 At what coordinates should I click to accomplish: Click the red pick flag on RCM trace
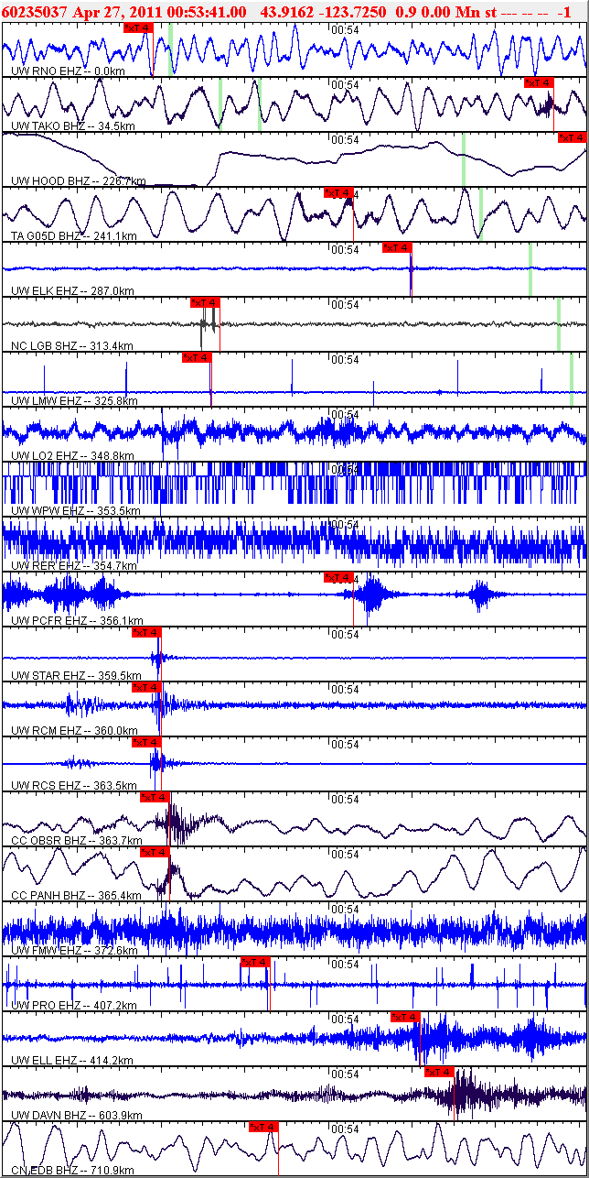146,688
